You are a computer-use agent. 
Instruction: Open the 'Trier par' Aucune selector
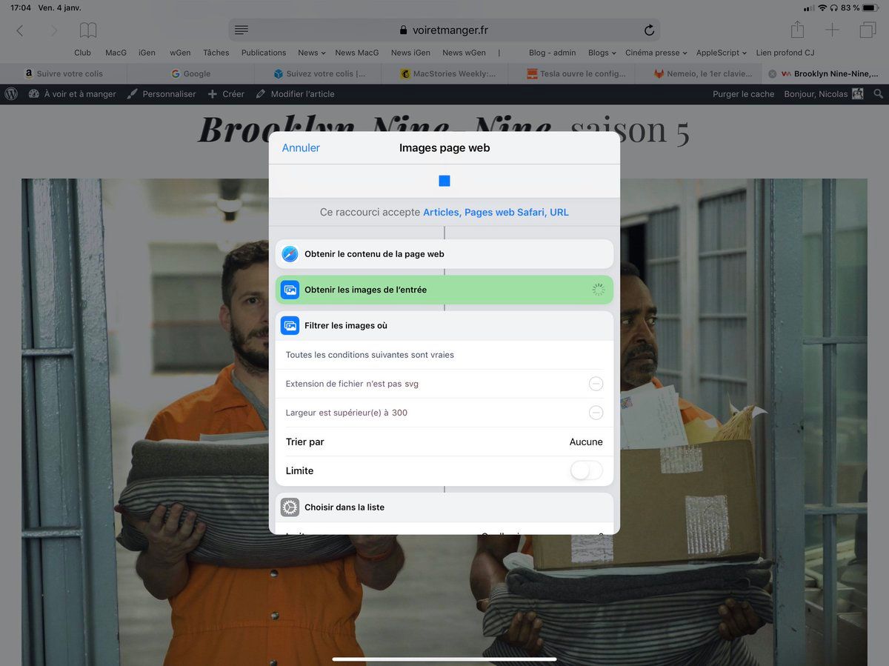585,442
